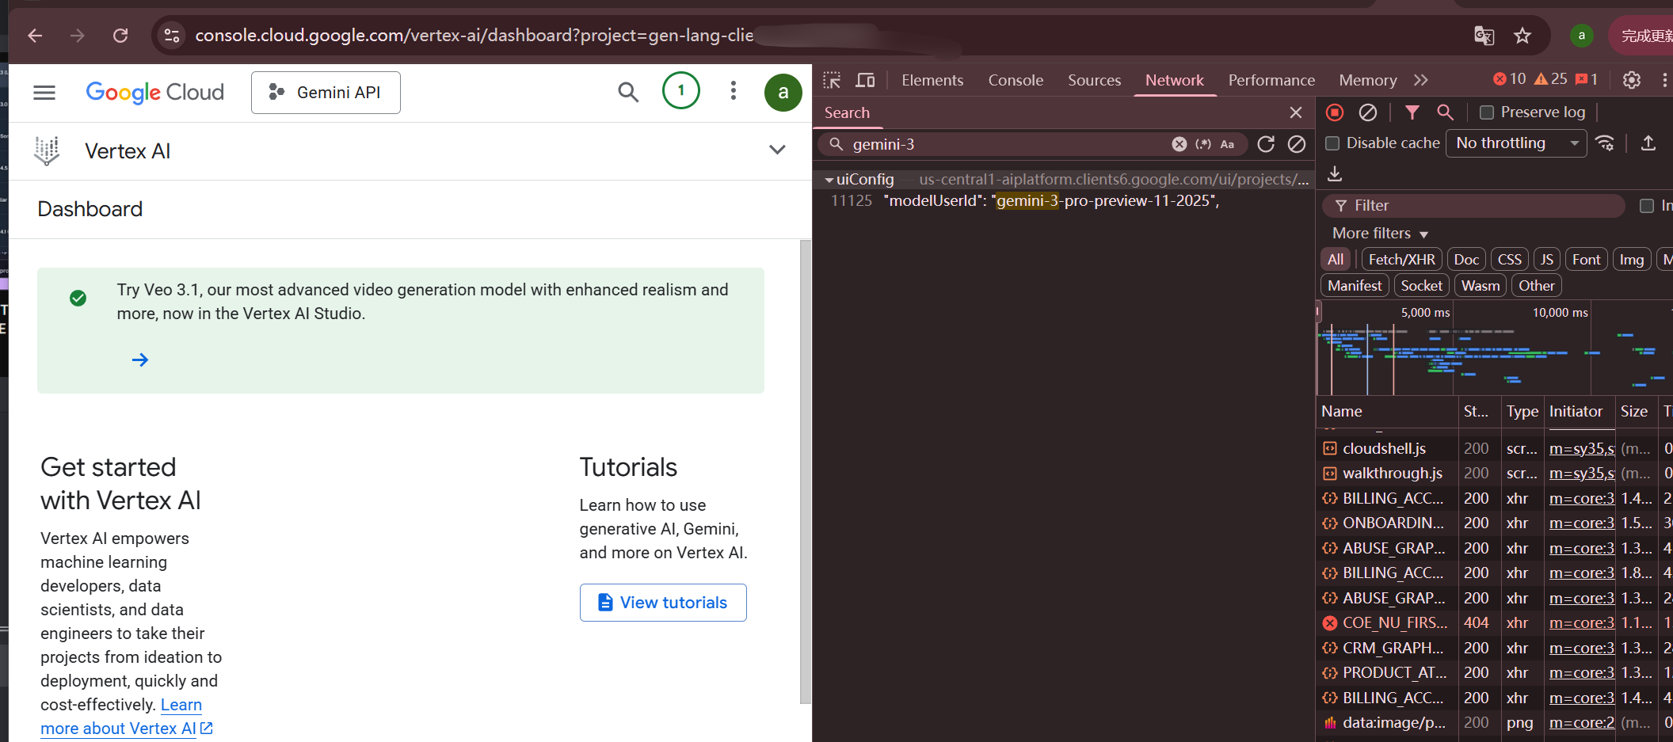Screen dimensions: 1673x742
Task: Expand the Vertex AI section chevron
Action: click(777, 150)
